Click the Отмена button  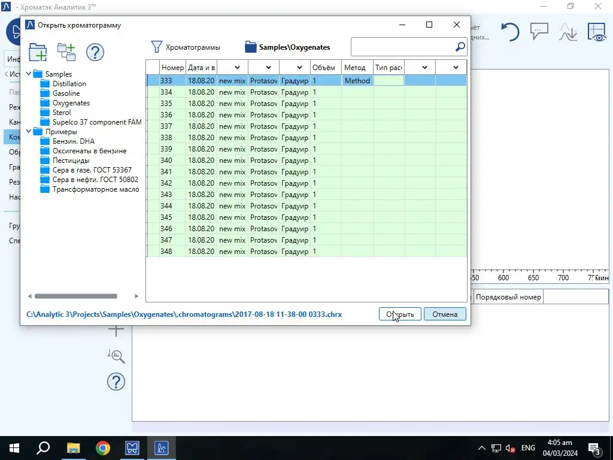[445, 314]
